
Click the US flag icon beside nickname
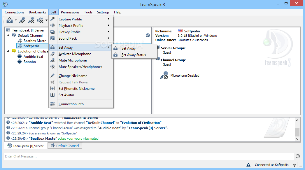tap(180, 31)
